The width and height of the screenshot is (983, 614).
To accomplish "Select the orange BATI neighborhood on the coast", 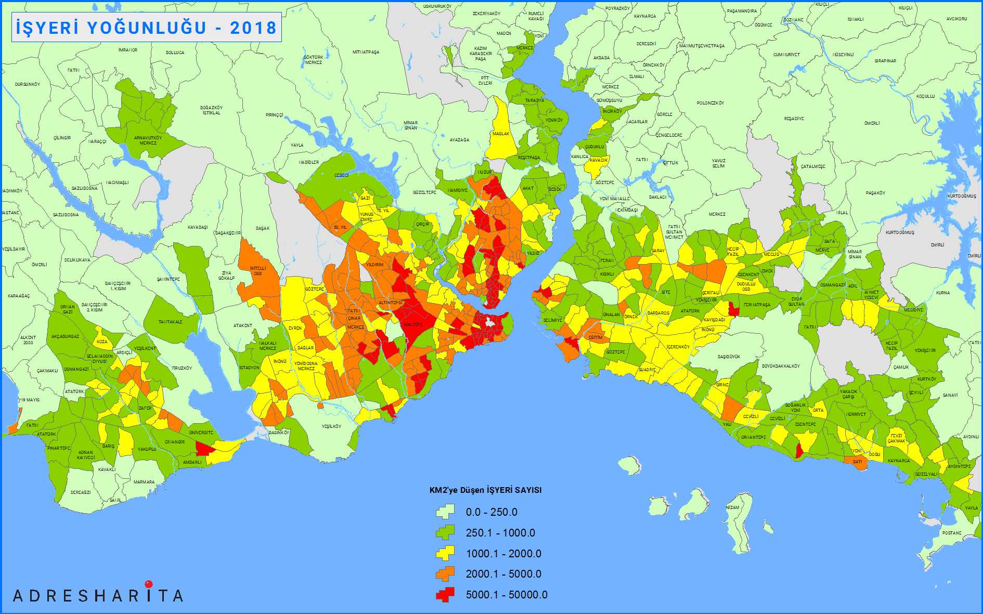I will click(x=857, y=462).
